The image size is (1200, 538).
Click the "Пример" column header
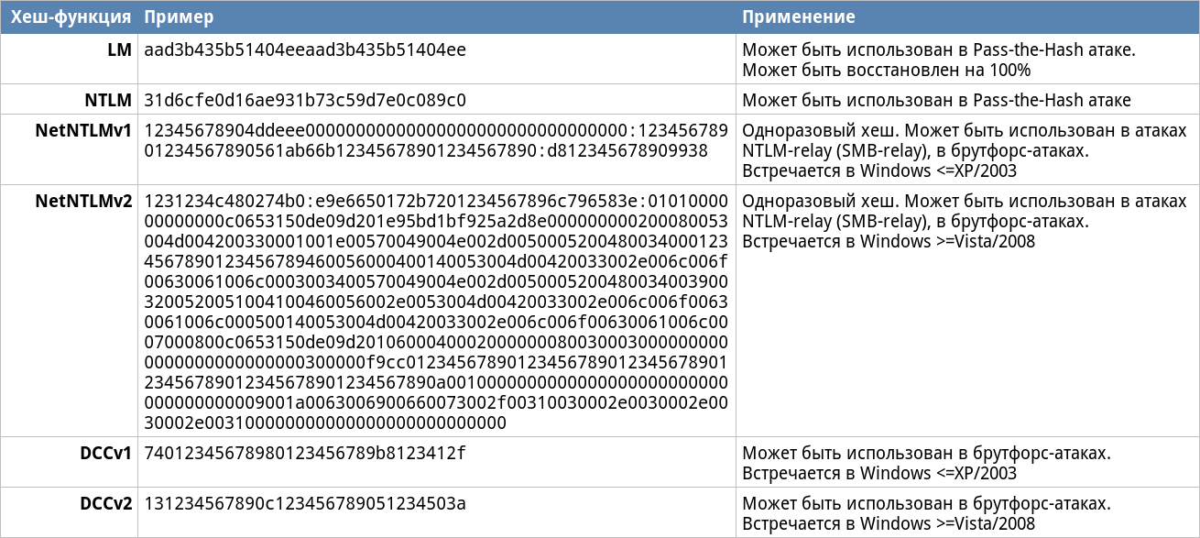click(180, 17)
